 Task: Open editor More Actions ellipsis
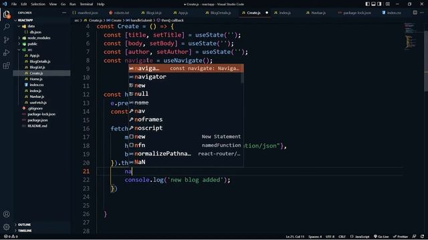pos(423,13)
